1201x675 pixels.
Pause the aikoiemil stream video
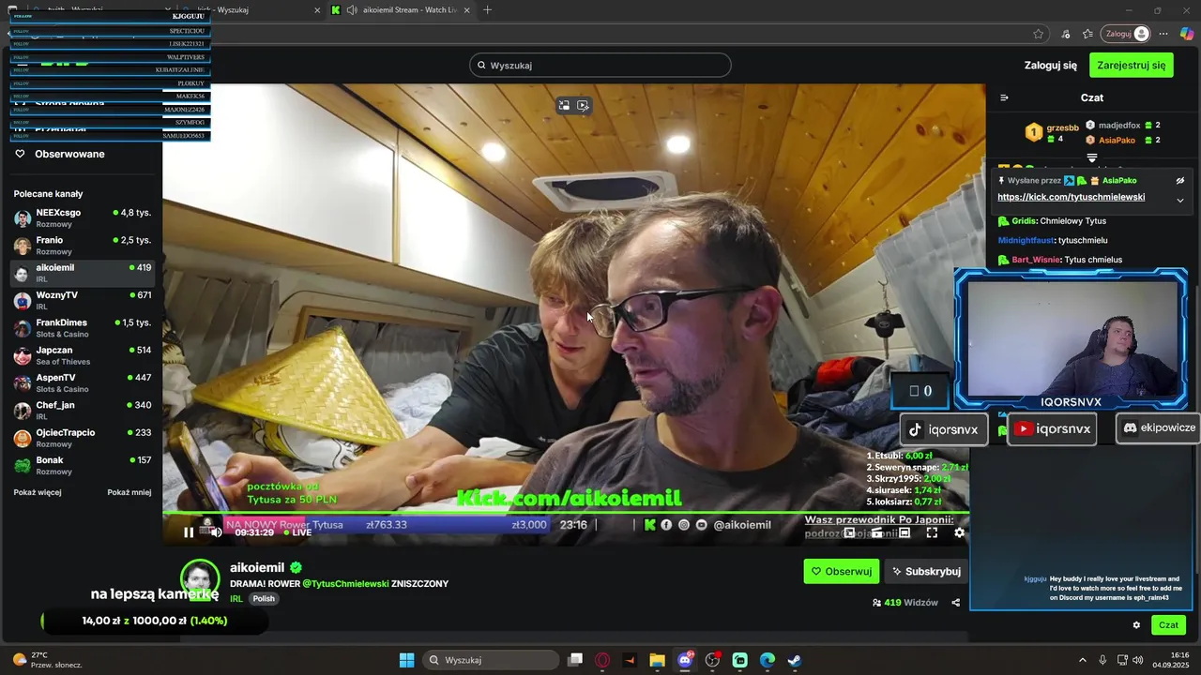[189, 532]
